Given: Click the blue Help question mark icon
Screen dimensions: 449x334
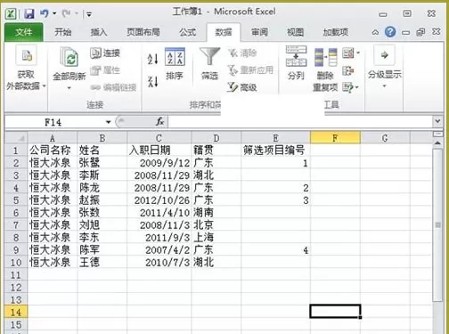Looking at the screenshot, I should 390,32.
